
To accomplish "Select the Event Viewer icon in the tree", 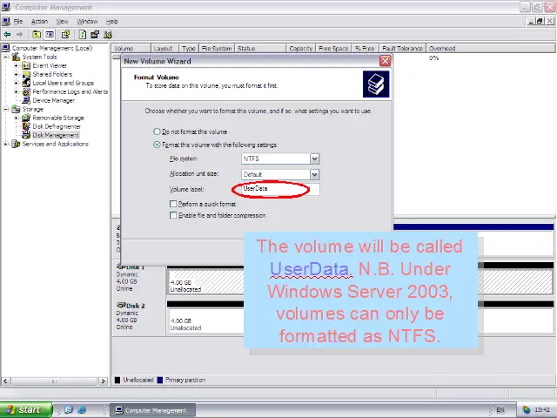I will pyautogui.click(x=26, y=65).
